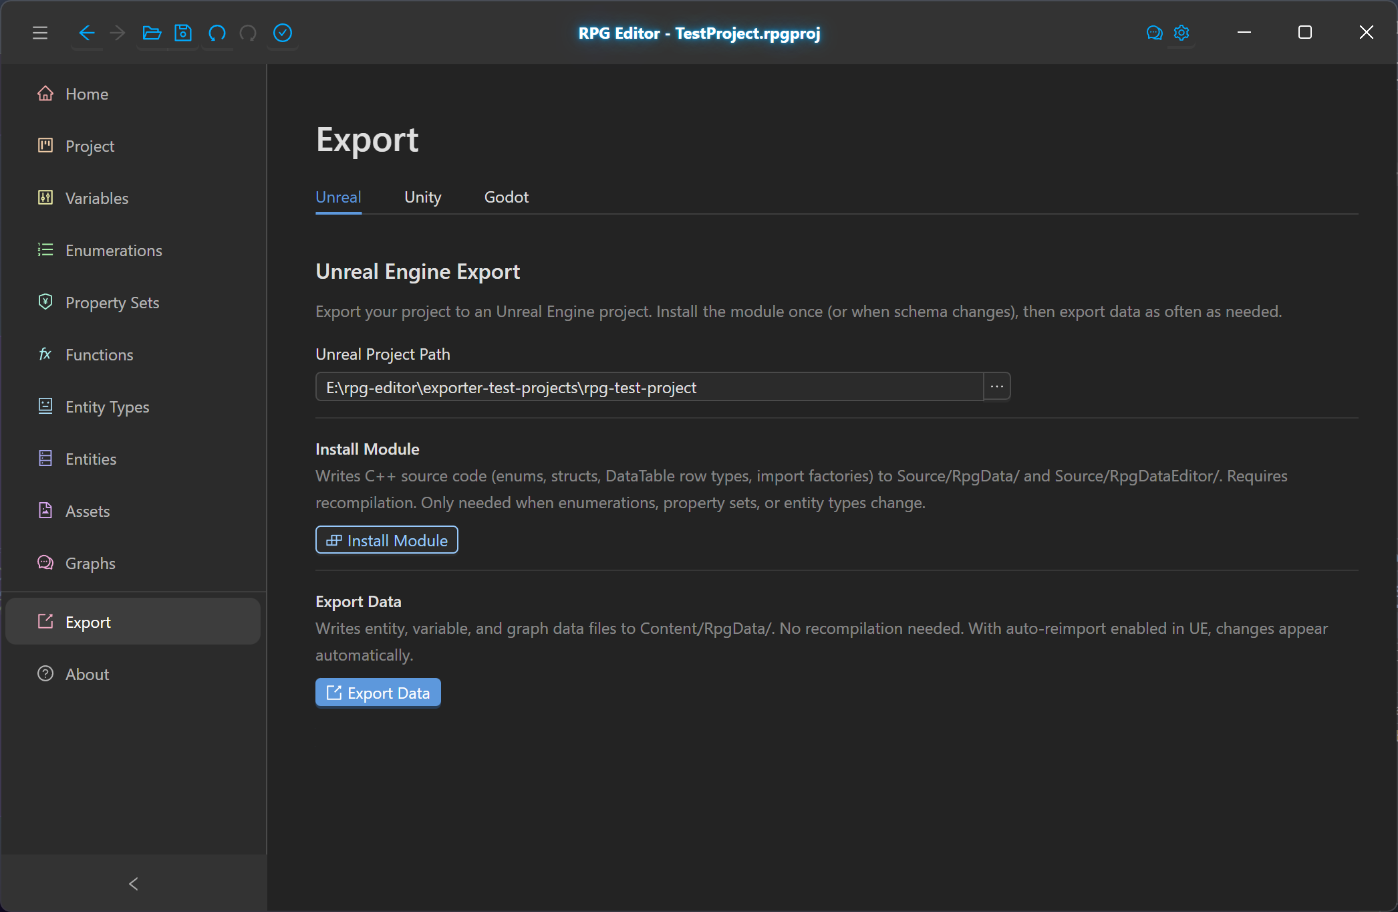1398x912 pixels.
Task: Open Functions label in sidebar
Action: [100, 355]
